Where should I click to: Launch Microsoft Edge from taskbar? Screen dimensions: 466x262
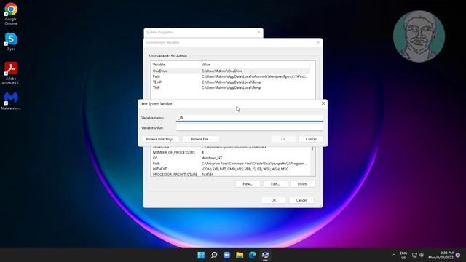click(253, 255)
